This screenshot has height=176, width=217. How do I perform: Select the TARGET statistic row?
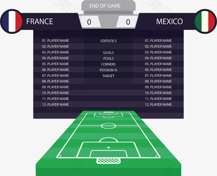tap(108, 76)
